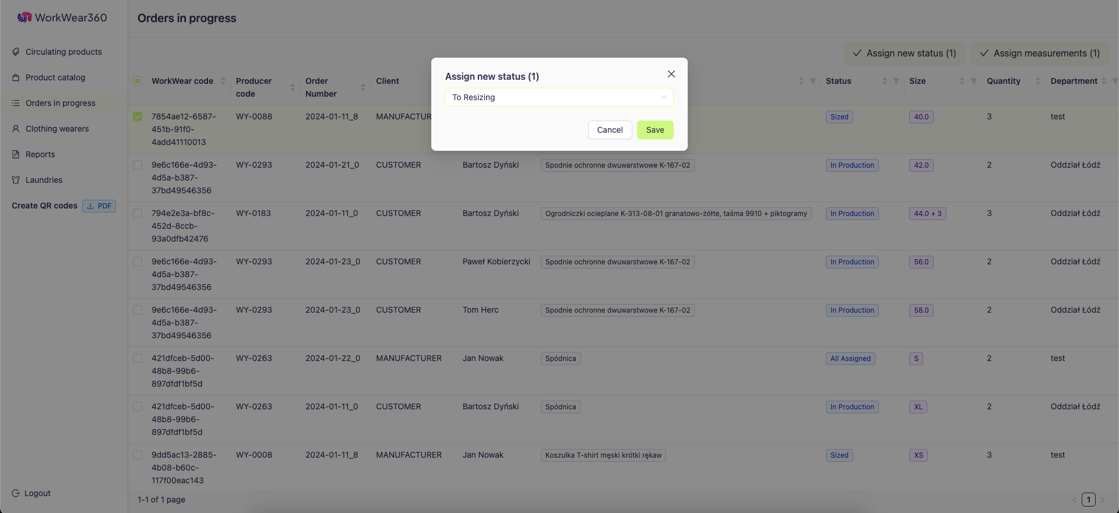Save the new status assignment
Viewport: 1119px width, 513px height.
[654, 130]
